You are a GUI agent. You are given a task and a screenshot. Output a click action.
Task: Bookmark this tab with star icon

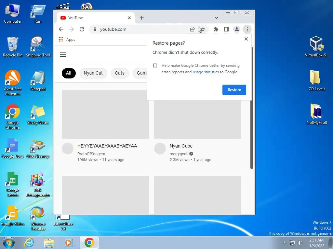(x=203, y=29)
